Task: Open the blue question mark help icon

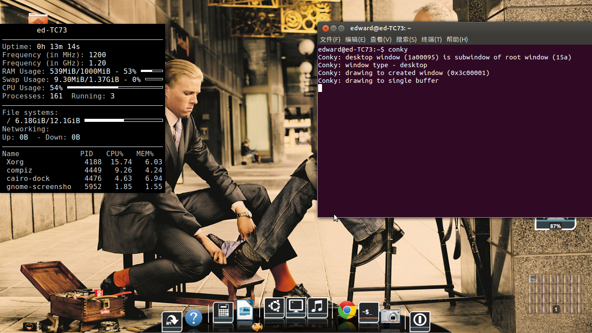Action: [x=194, y=318]
